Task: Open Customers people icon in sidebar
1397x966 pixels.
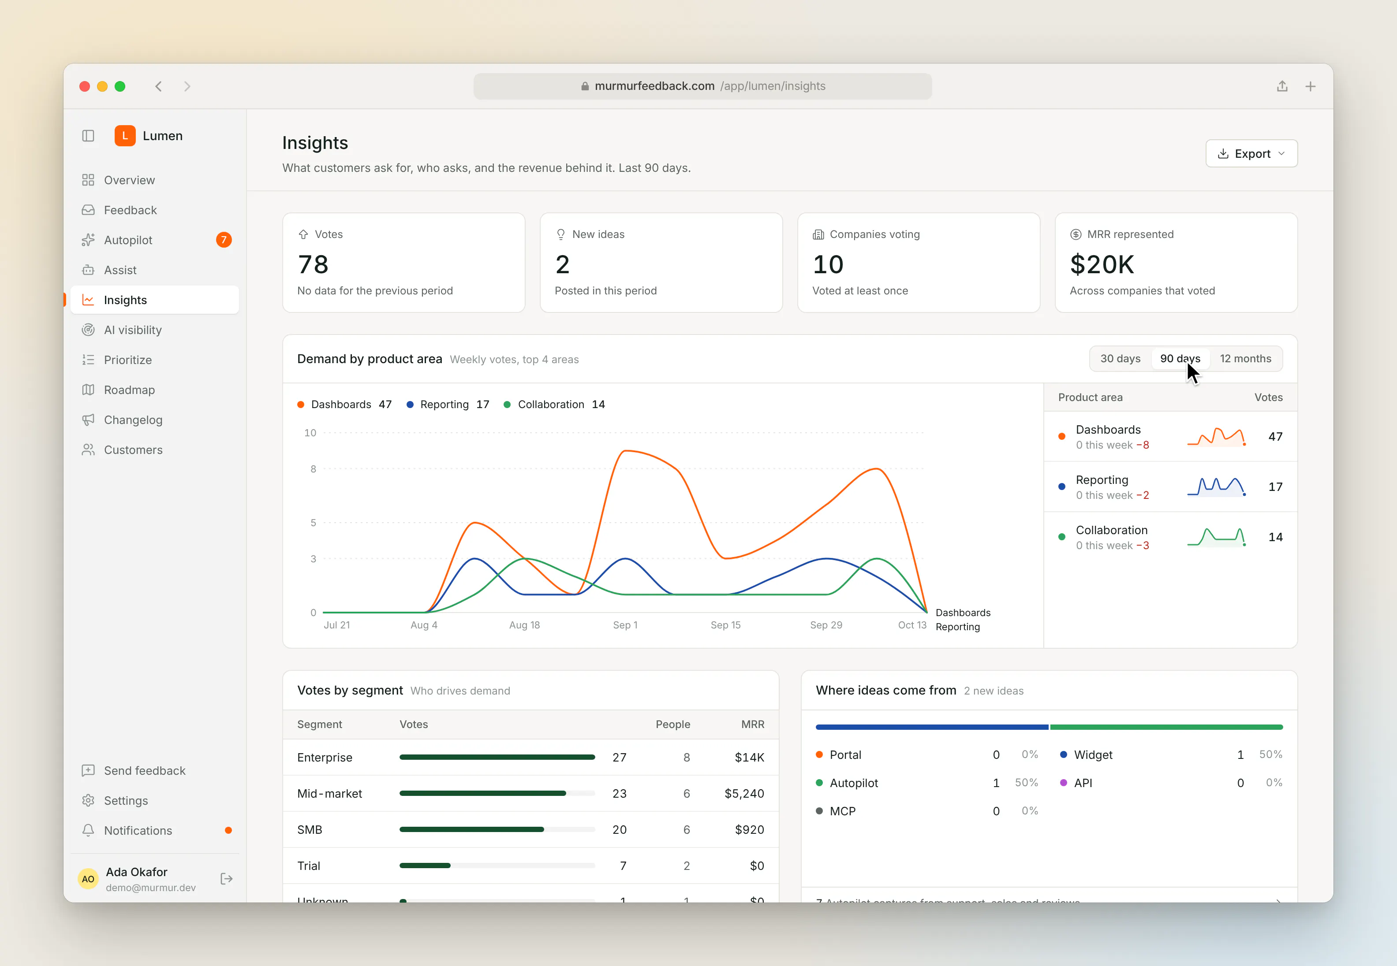Action: click(88, 450)
